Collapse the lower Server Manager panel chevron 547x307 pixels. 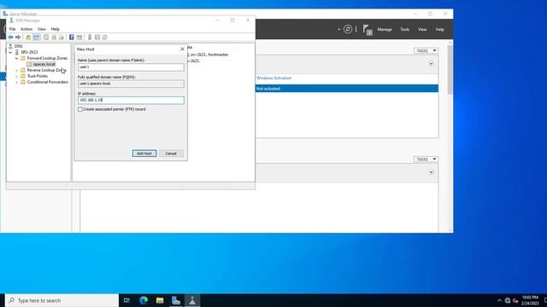pos(431,172)
